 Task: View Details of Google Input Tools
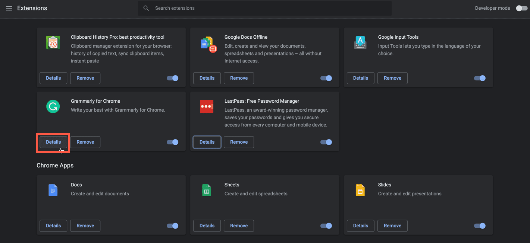(x=360, y=78)
